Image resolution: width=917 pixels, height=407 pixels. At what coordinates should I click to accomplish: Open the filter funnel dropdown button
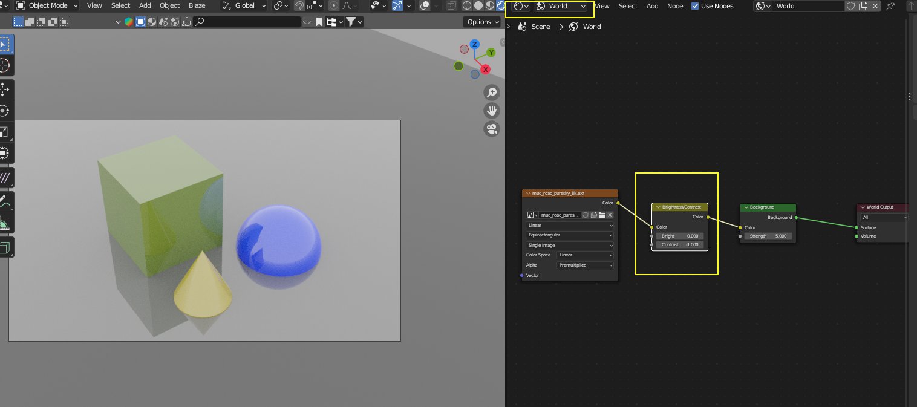tap(354, 22)
